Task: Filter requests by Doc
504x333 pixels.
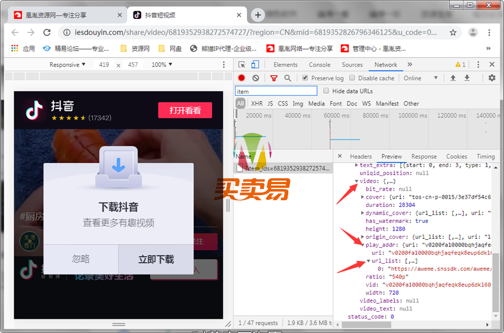Action: (x=352, y=104)
